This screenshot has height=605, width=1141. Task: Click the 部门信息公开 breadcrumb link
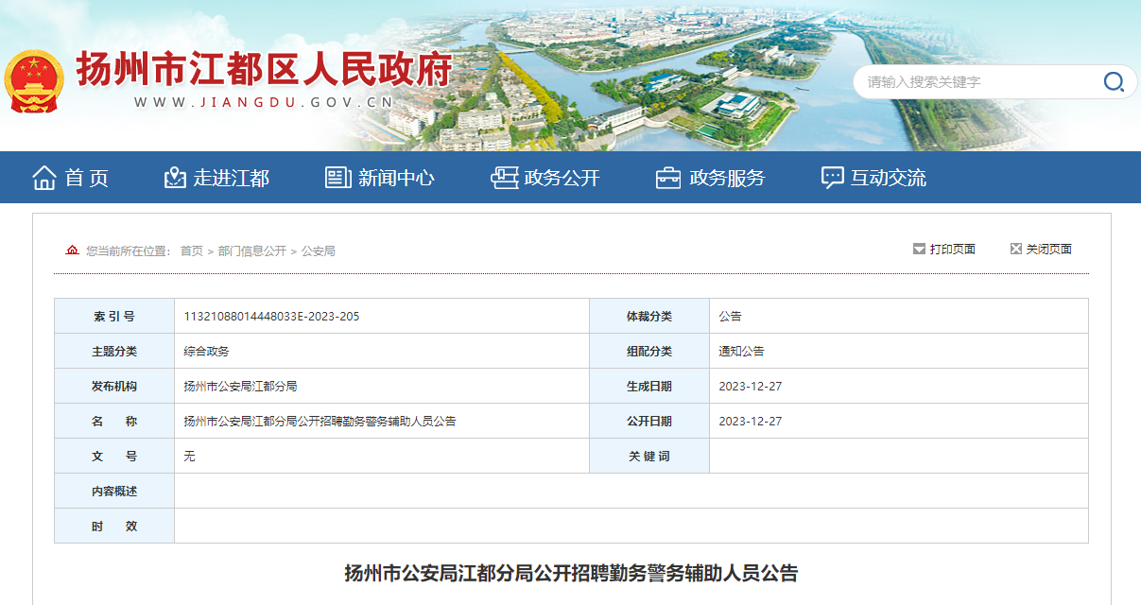(251, 251)
